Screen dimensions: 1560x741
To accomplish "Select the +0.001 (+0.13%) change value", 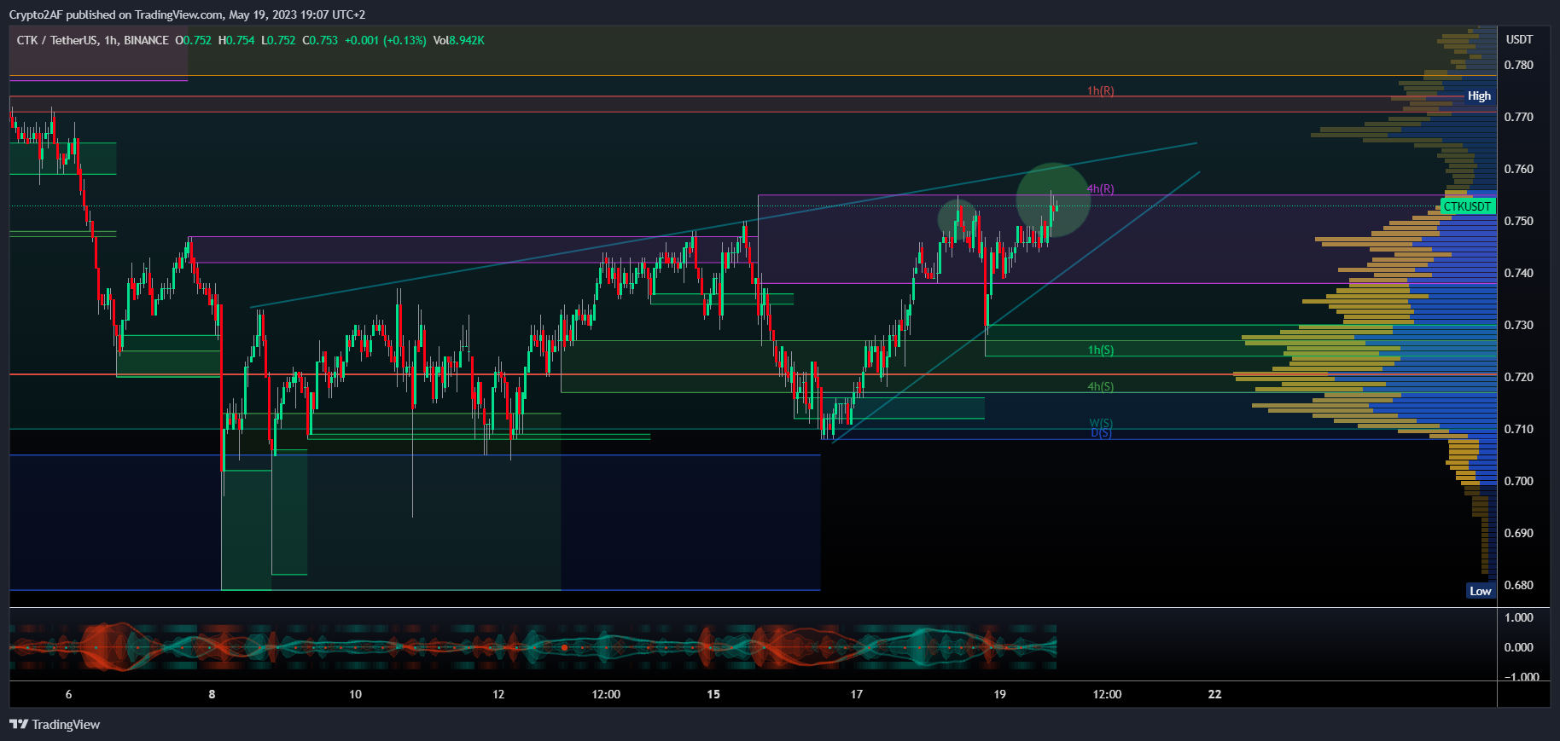I will [x=385, y=40].
